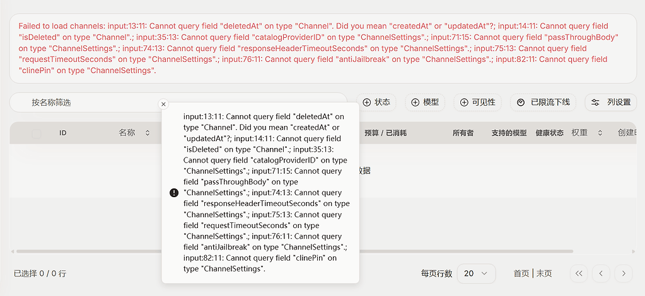
Task: Click the plus icon on 状态 filter
Action: [x=366, y=103]
